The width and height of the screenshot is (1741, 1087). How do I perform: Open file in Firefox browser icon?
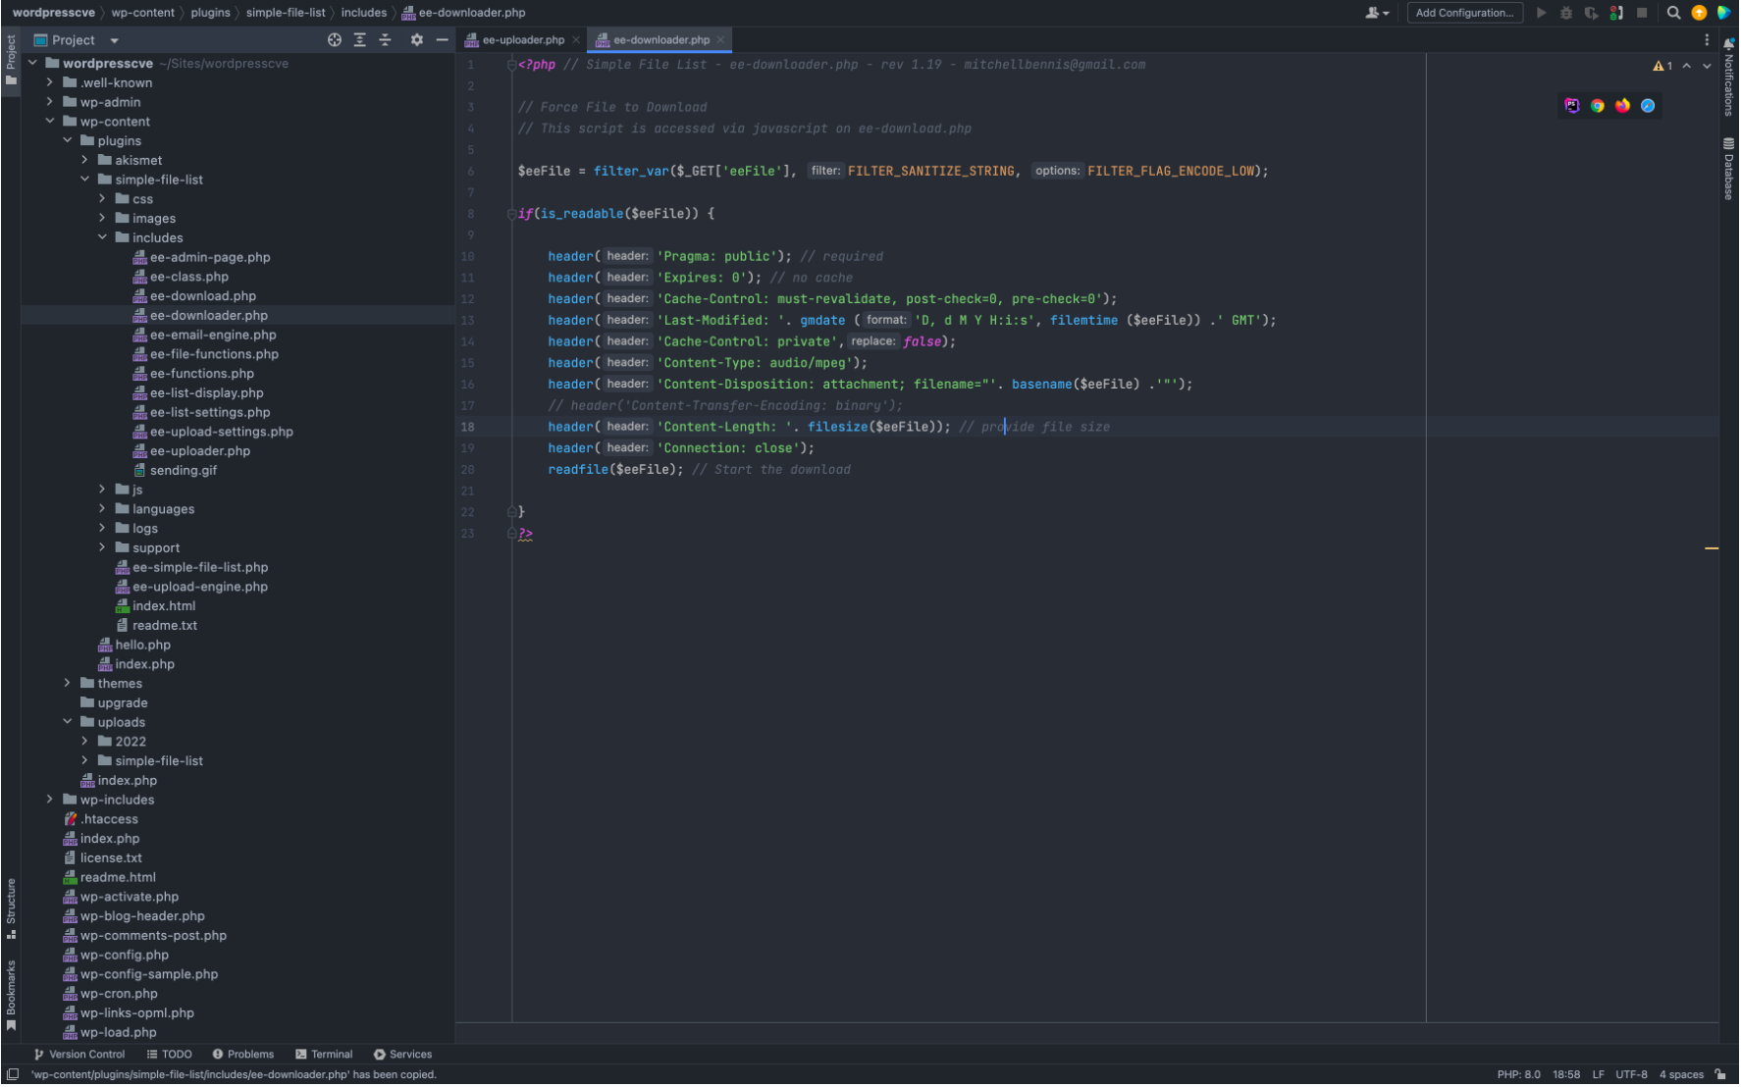(x=1622, y=106)
